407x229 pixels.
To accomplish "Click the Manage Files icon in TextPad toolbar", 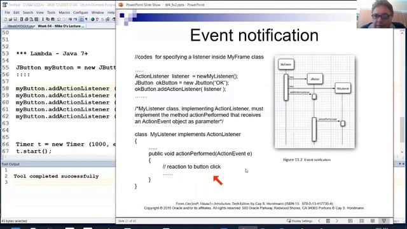I will 22,19.
